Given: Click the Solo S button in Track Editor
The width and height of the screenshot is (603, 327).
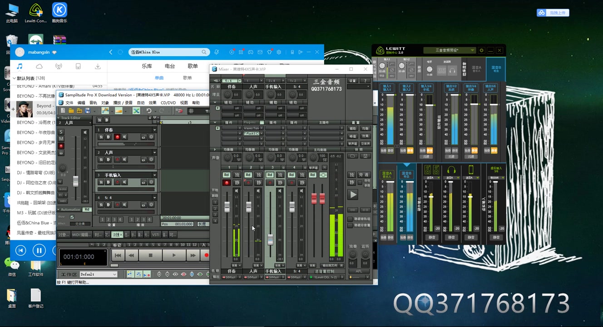Looking at the screenshot, I should coord(61,132).
